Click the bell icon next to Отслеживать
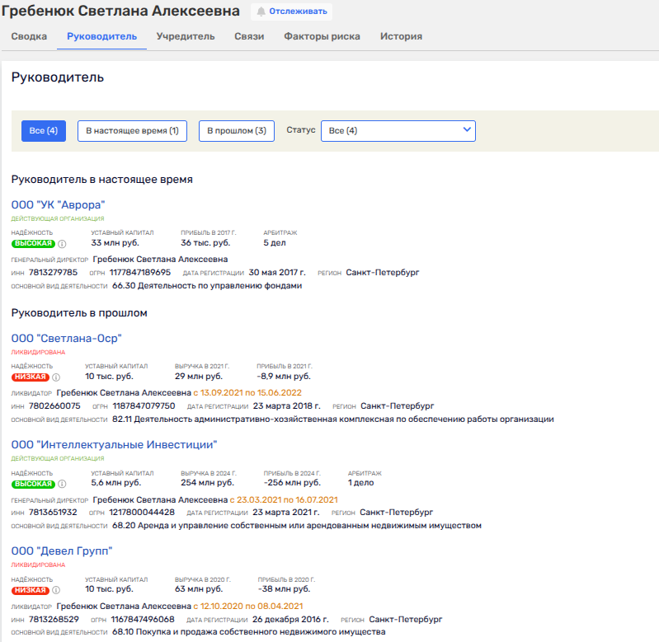The width and height of the screenshot is (659, 642). point(261,12)
